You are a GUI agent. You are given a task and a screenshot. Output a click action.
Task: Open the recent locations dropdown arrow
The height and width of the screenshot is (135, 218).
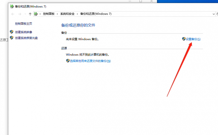(25, 14)
